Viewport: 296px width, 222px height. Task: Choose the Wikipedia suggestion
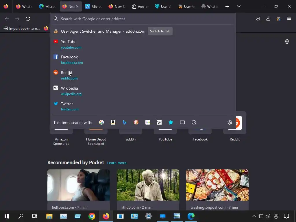pyautogui.click(x=143, y=91)
